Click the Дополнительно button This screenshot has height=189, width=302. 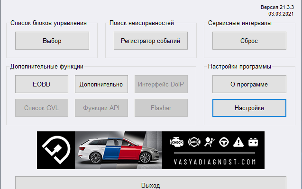[x=101, y=84]
